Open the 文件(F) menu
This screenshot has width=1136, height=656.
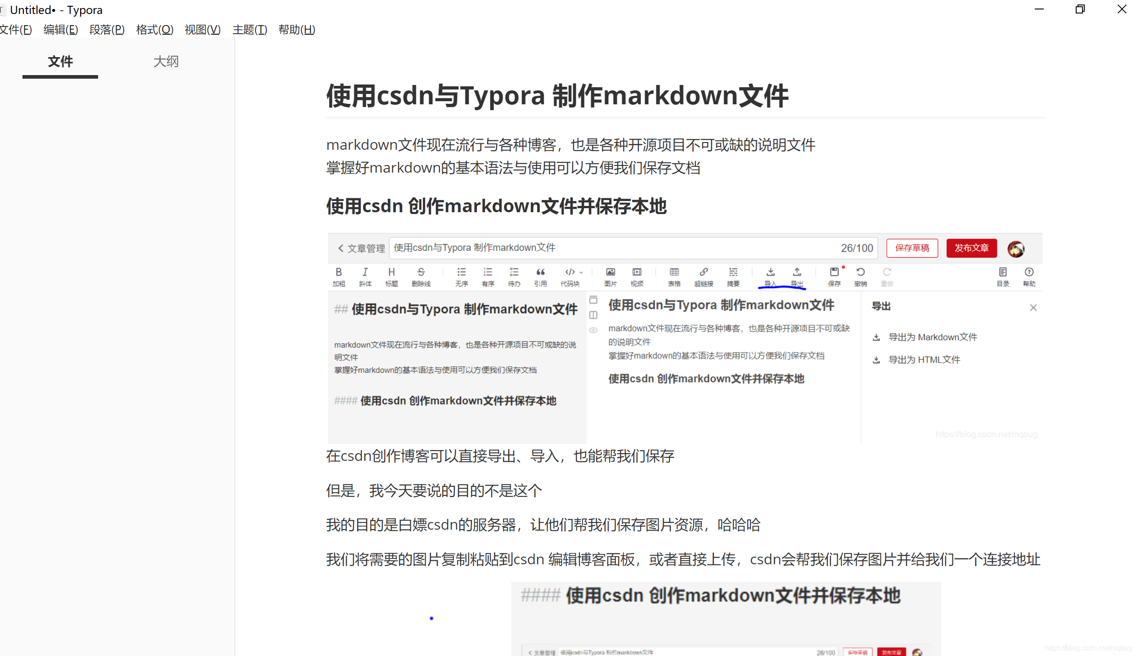16,30
